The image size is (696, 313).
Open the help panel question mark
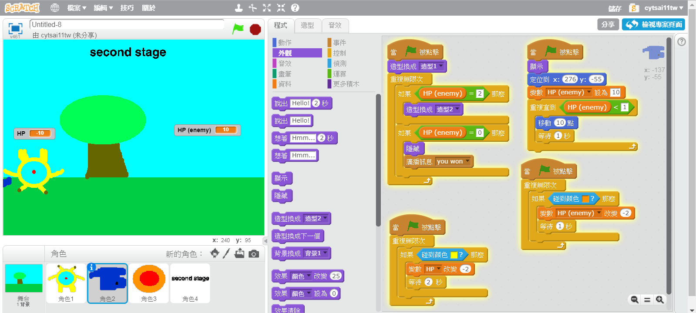click(682, 42)
